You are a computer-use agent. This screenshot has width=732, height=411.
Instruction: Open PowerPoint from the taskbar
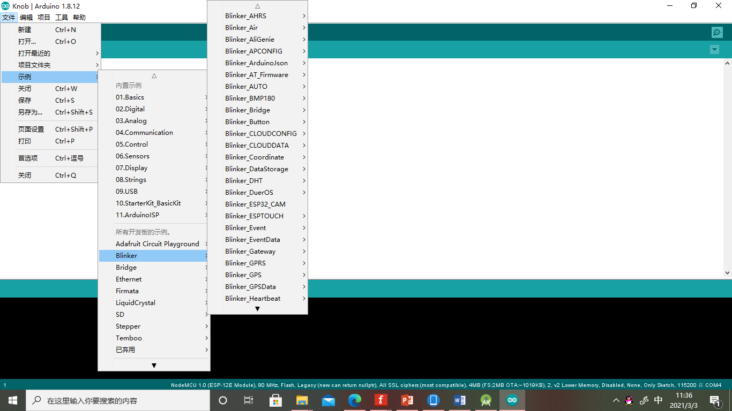[407, 400]
